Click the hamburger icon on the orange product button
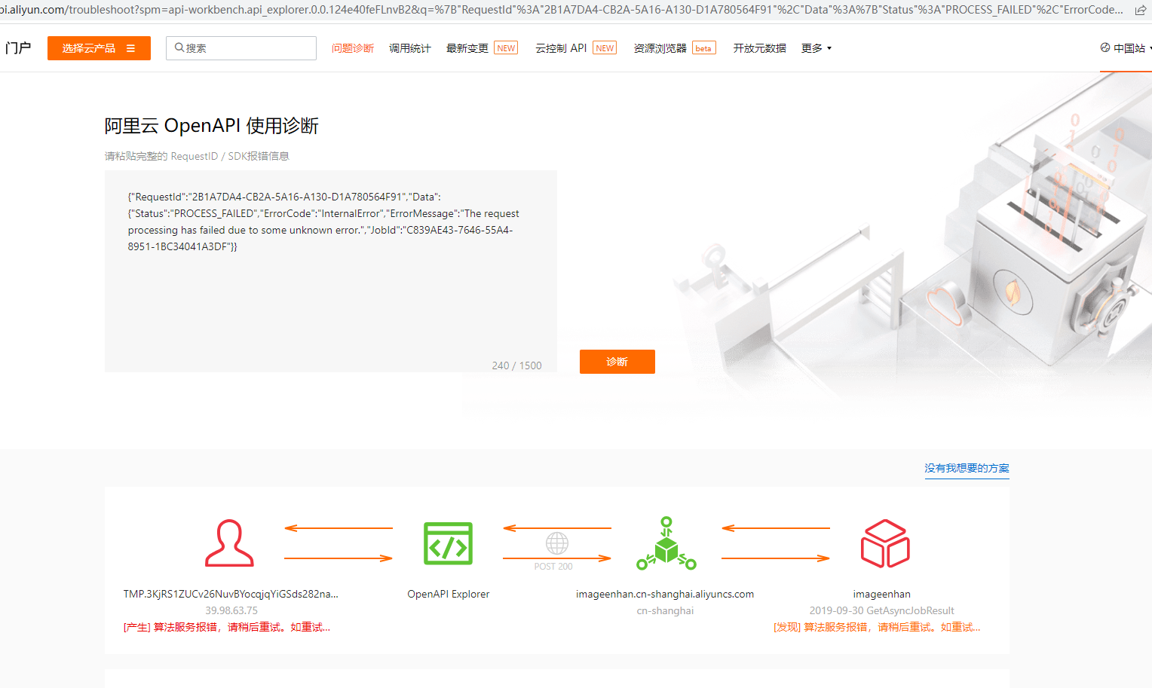Image resolution: width=1152 pixels, height=688 pixels. (x=130, y=48)
